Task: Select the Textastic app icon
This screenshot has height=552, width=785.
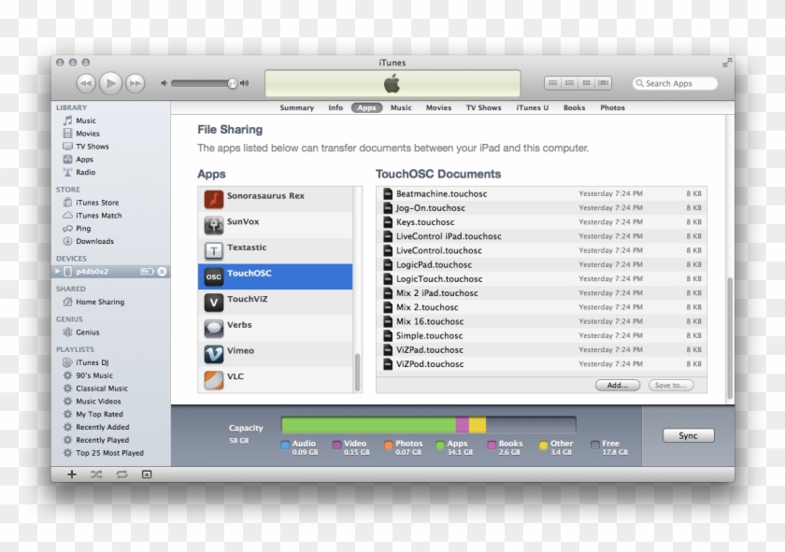Action: [213, 248]
